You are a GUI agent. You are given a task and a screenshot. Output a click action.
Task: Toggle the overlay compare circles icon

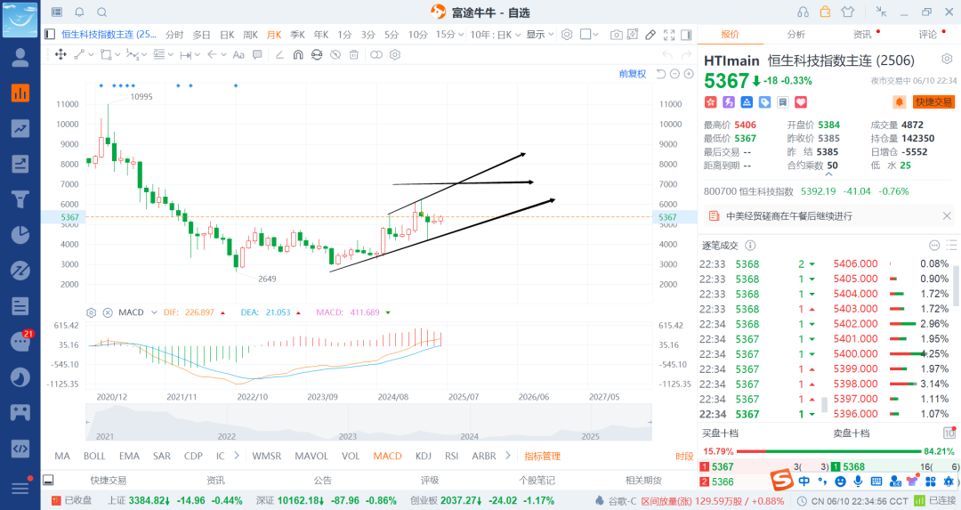click(x=376, y=54)
